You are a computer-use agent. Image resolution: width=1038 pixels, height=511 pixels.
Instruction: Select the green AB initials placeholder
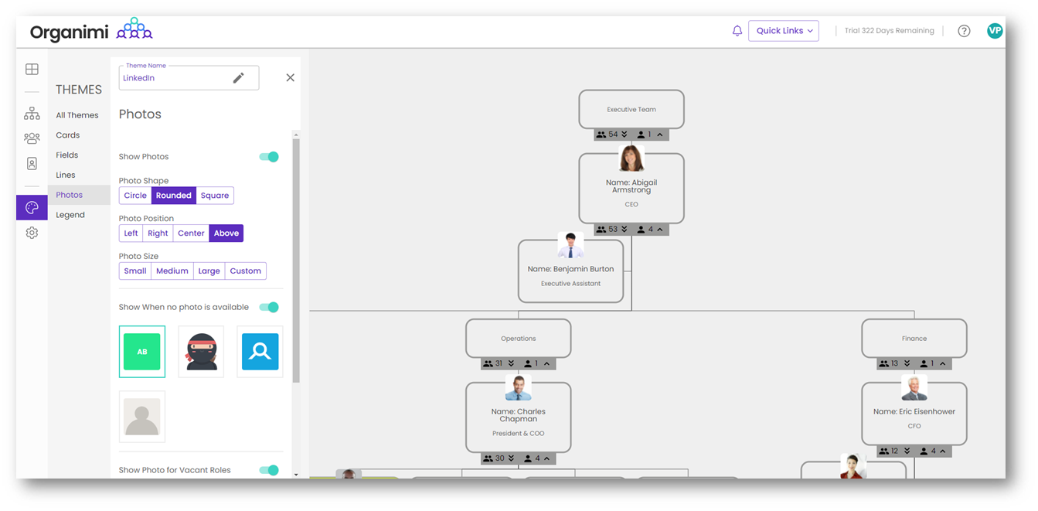142,352
